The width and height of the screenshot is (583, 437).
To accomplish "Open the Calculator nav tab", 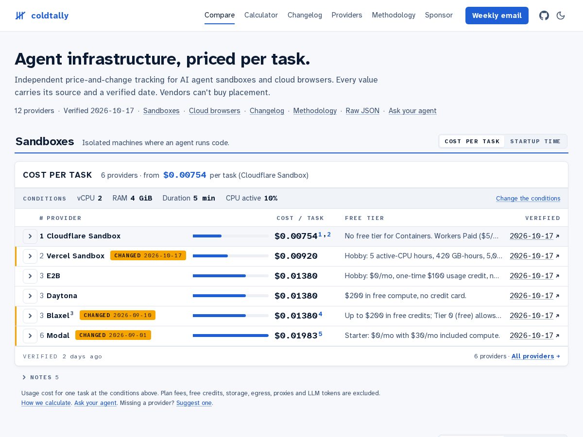I will [x=261, y=15].
